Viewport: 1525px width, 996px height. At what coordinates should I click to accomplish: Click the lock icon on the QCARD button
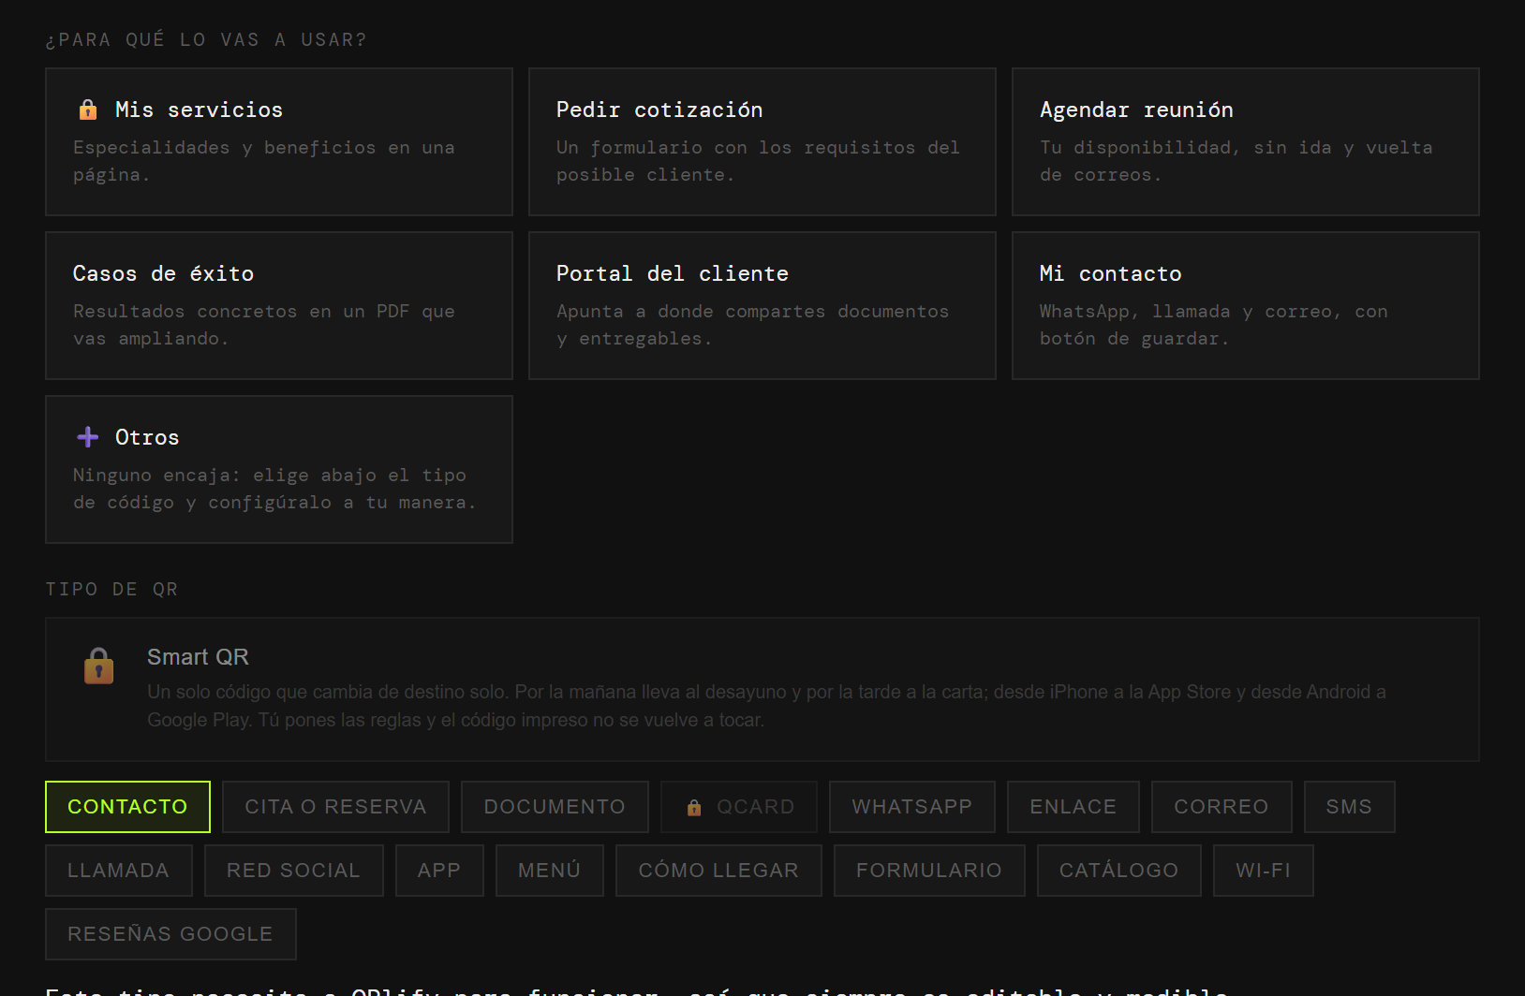pos(694,807)
